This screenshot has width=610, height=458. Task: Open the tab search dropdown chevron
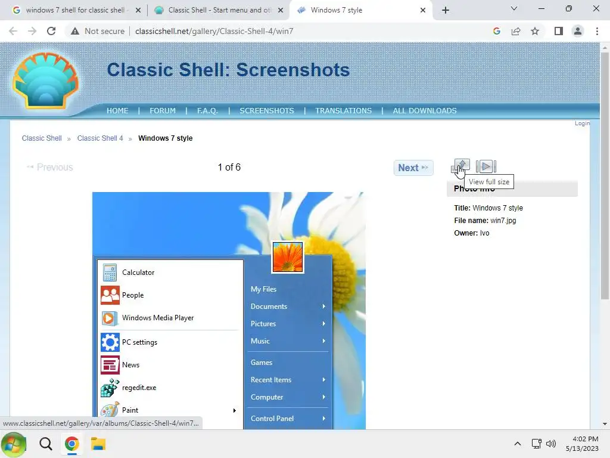click(514, 8)
